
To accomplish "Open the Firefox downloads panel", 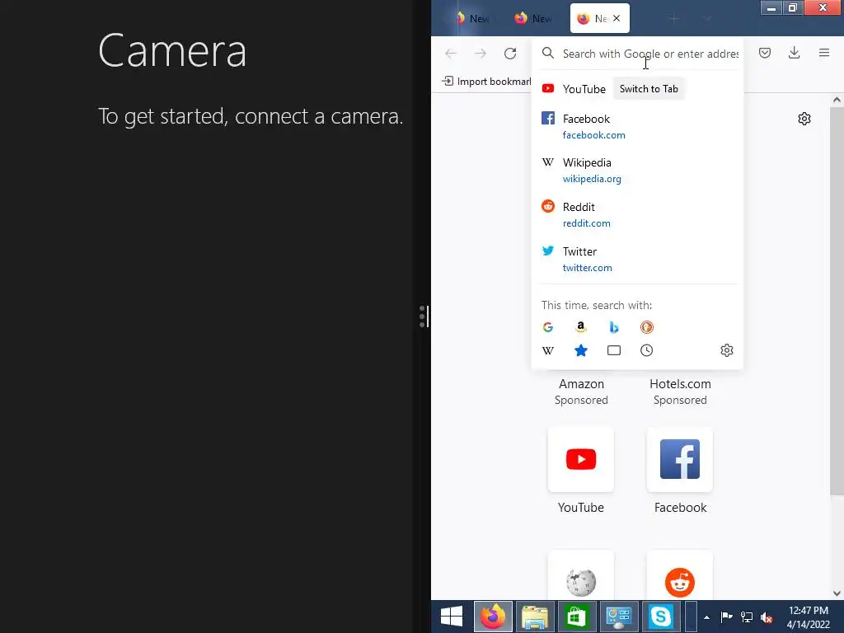I will (794, 53).
